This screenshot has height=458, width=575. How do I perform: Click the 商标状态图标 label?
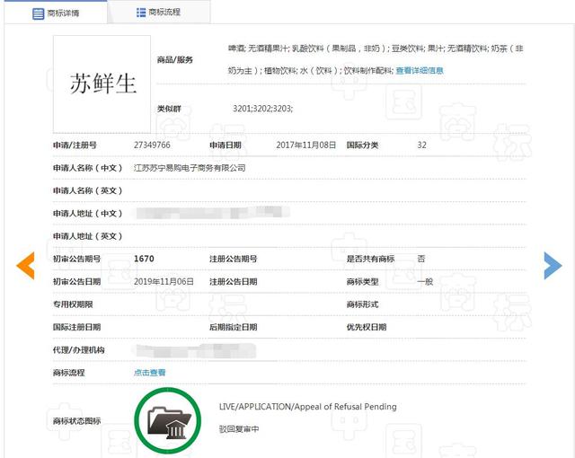click(x=76, y=420)
